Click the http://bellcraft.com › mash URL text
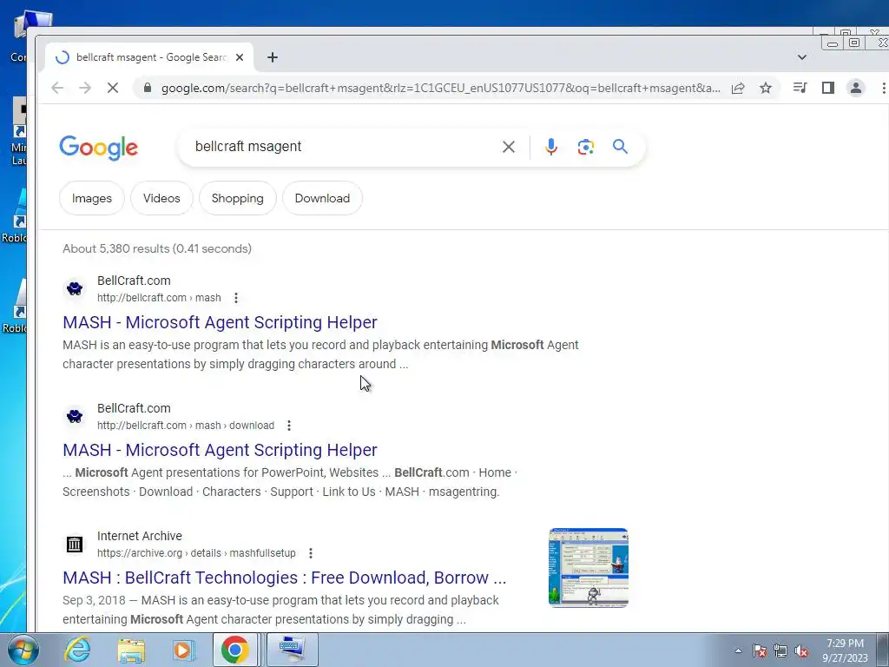Screen dimensions: 889x667 coord(159,298)
